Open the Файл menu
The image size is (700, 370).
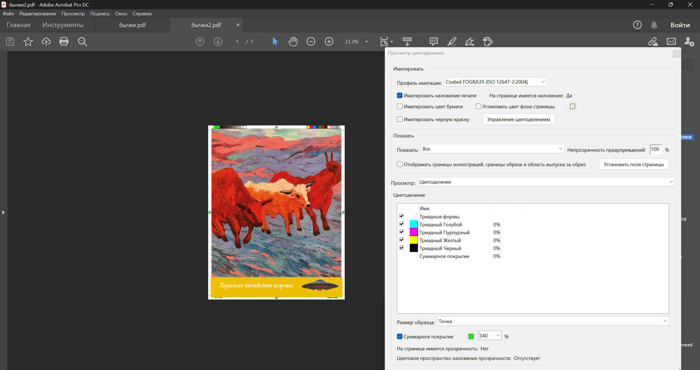click(8, 14)
